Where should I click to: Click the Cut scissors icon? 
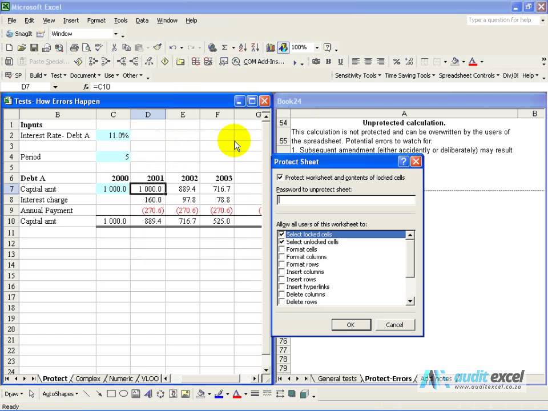114,47
